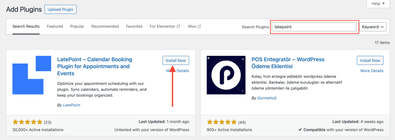Open the For Elementor external link tab
This screenshot has height=140, width=395.
click(x=165, y=26)
